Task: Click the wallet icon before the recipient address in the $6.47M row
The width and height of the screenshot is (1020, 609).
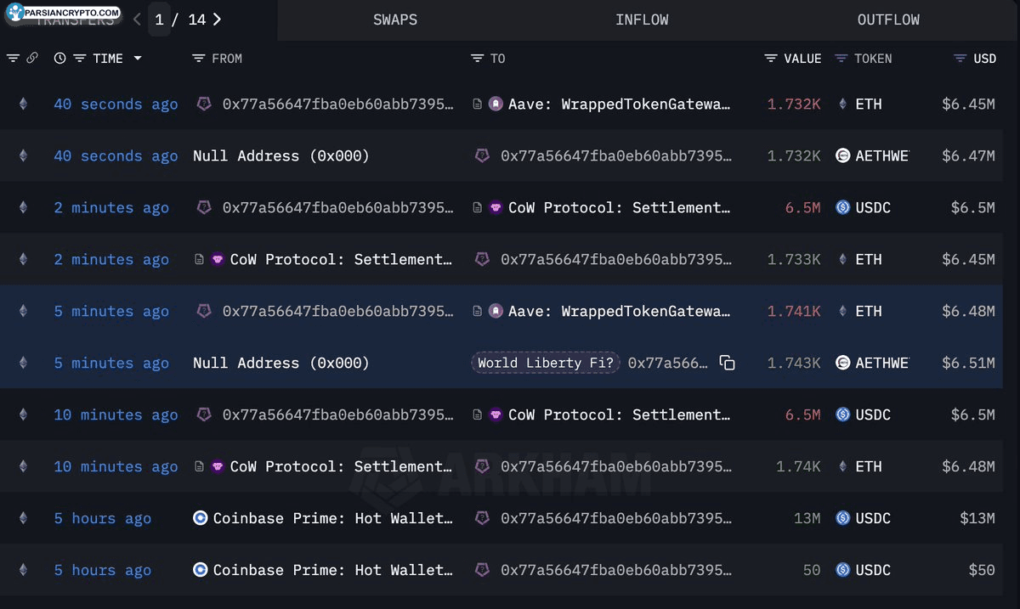Action: click(x=482, y=155)
